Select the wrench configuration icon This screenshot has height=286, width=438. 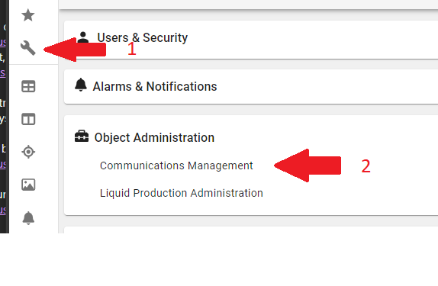(x=28, y=48)
